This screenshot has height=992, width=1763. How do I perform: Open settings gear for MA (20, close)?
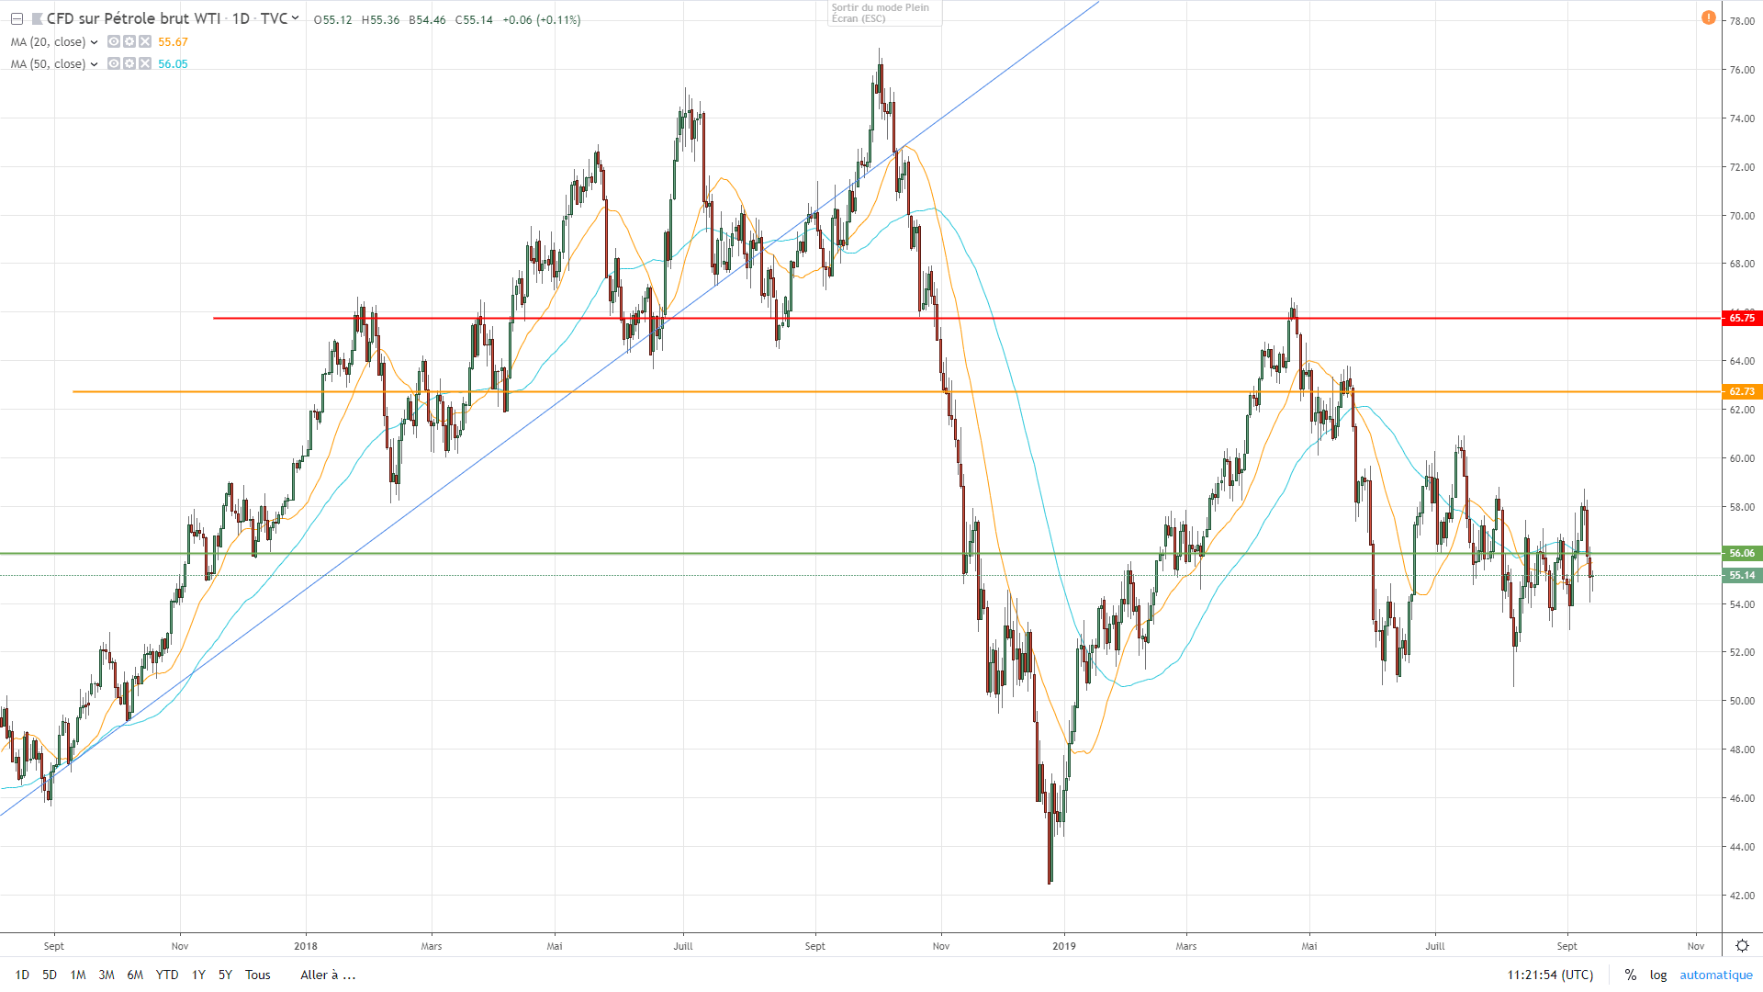coord(129,41)
